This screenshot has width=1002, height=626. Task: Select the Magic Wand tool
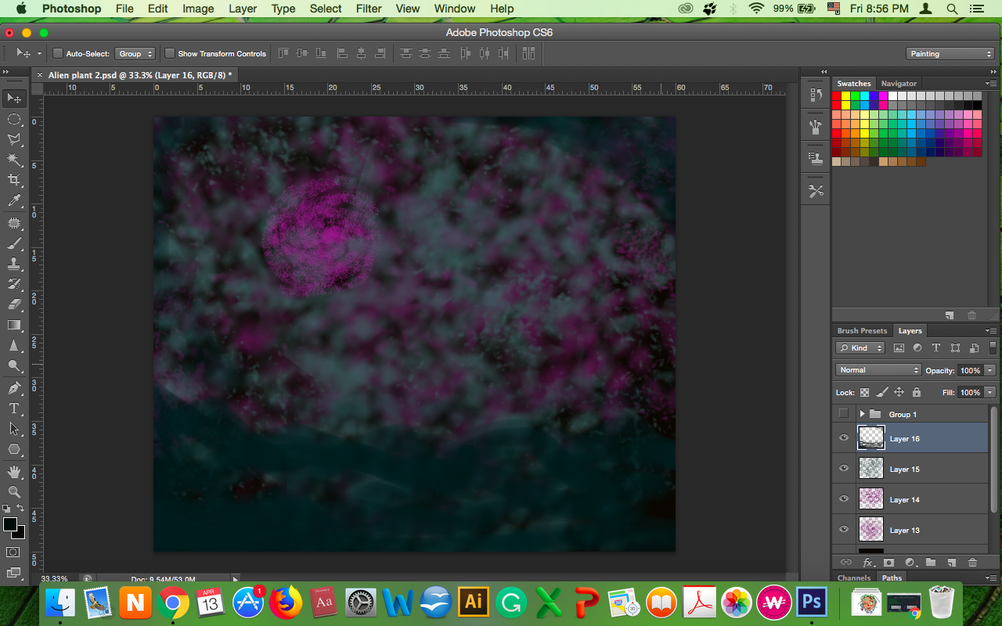tap(14, 160)
